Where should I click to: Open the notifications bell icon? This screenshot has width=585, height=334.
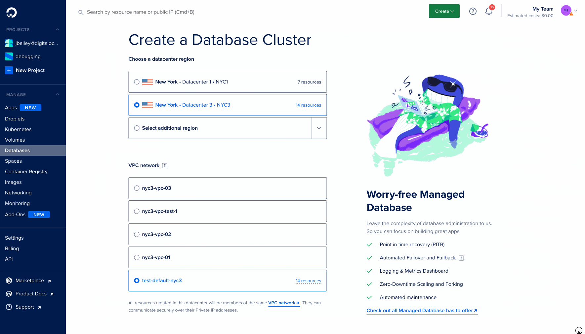489,11
